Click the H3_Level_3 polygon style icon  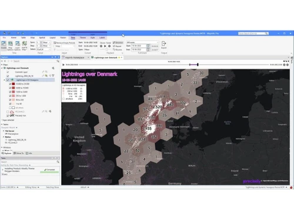(x=12, y=111)
